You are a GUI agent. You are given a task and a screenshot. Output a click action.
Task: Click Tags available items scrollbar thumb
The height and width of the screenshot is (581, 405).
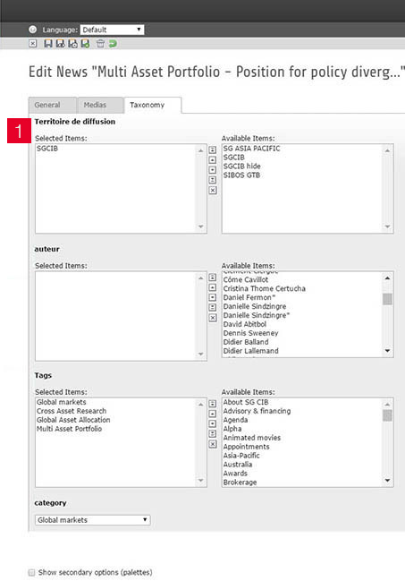(x=387, y=415)
